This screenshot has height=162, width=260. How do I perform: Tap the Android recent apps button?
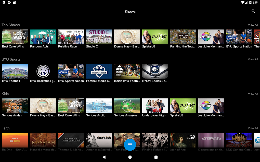[x=156, y=157]
